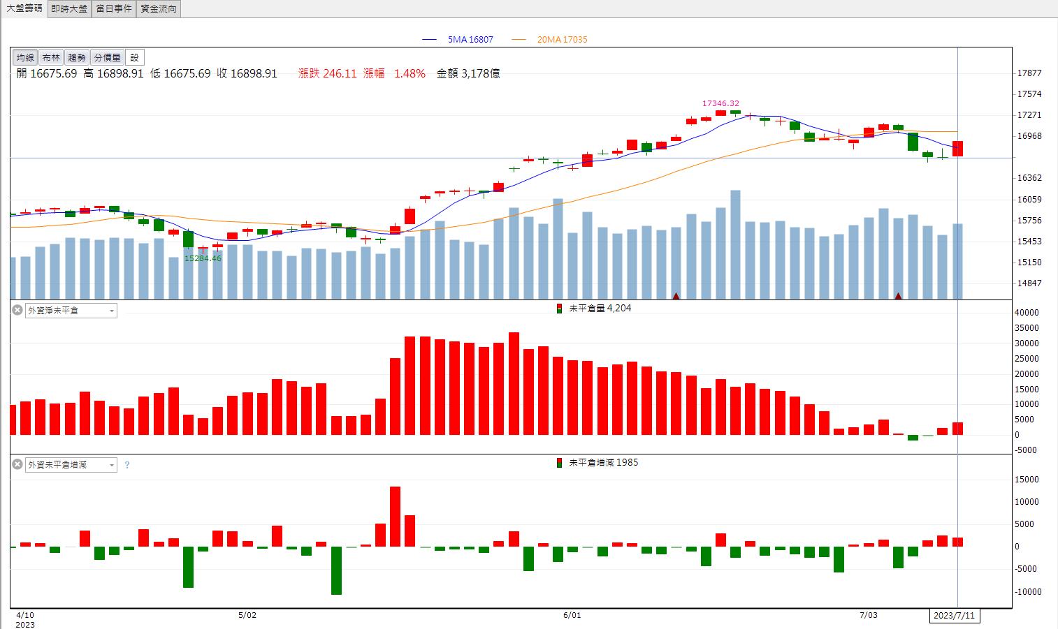Viewport: 1058px width, 629px height.
Task: Open the 設 chart settings button
Action: [x=135, y=58]
